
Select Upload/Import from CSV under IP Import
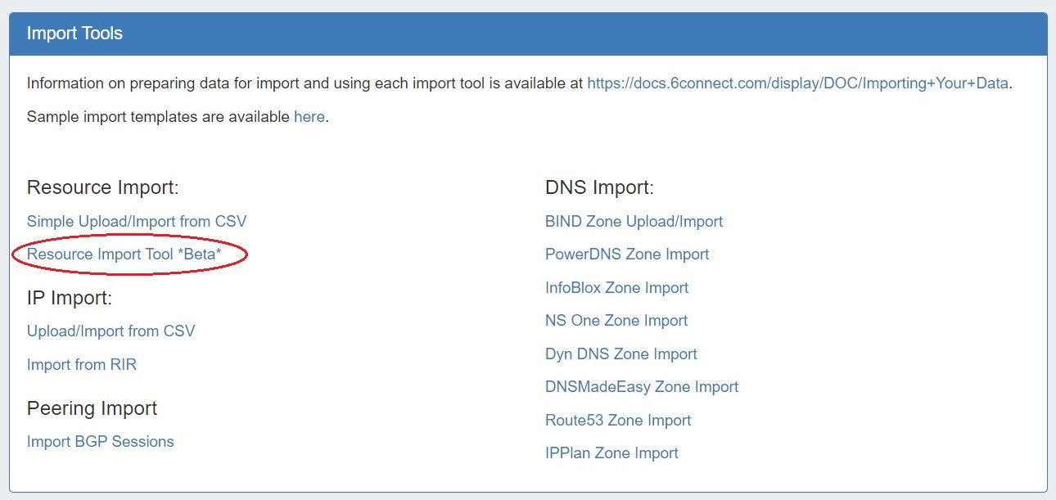pos(111,331)
